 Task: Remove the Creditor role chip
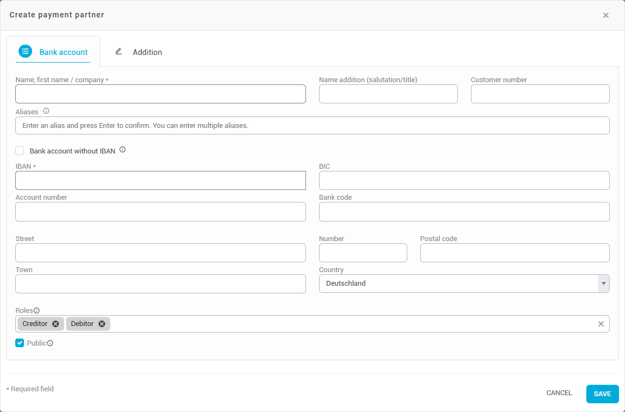click(x=56, y=324)
